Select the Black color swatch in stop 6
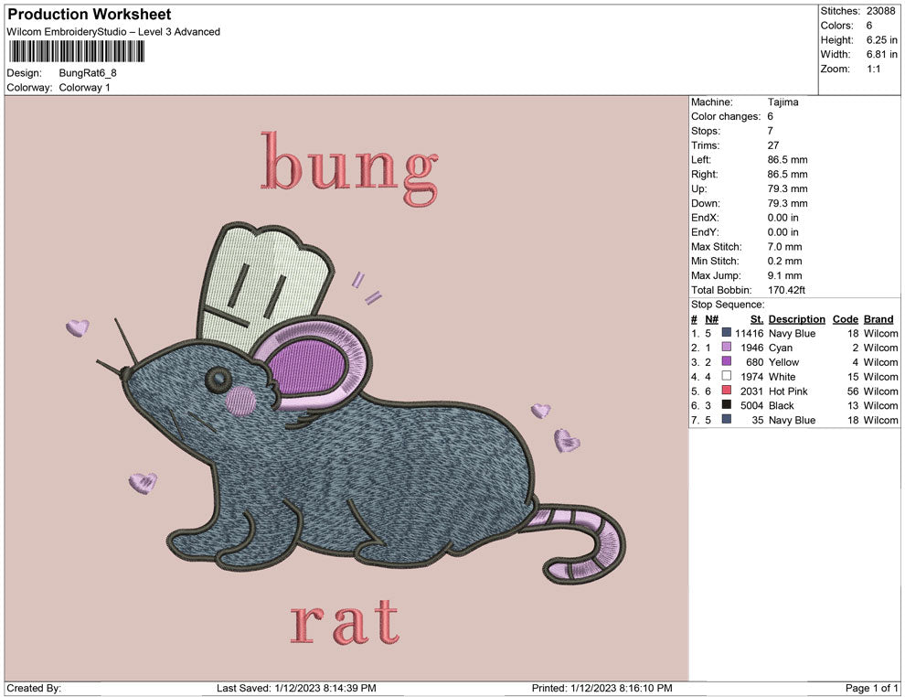 click(727, 405)
